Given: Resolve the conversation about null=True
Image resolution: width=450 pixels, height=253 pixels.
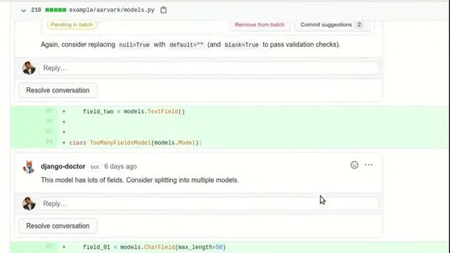Looking at the screenshot, I should (x=58, y=91).
